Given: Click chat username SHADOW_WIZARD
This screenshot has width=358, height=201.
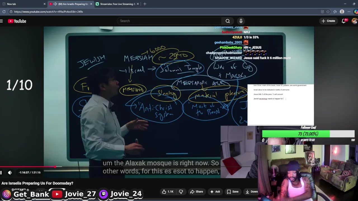Looking at the screenshot, I should coord(228,58).
